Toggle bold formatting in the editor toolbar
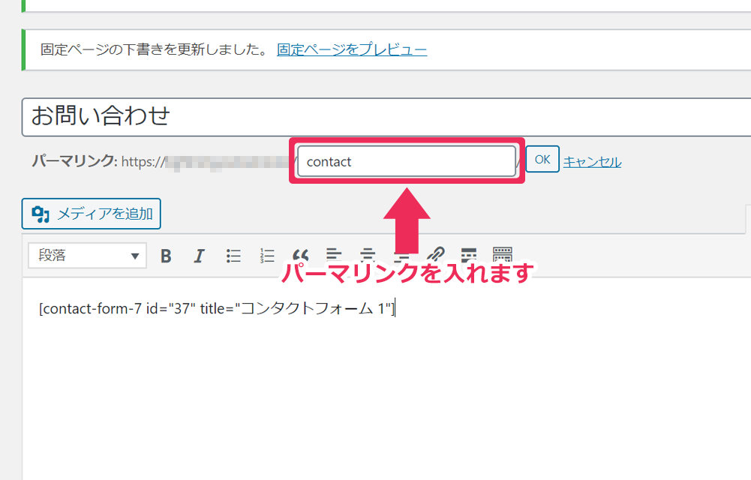 click(x=166, y=256)
